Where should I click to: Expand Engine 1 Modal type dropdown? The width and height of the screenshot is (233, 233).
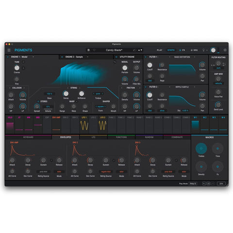click(x=33, y=57)
